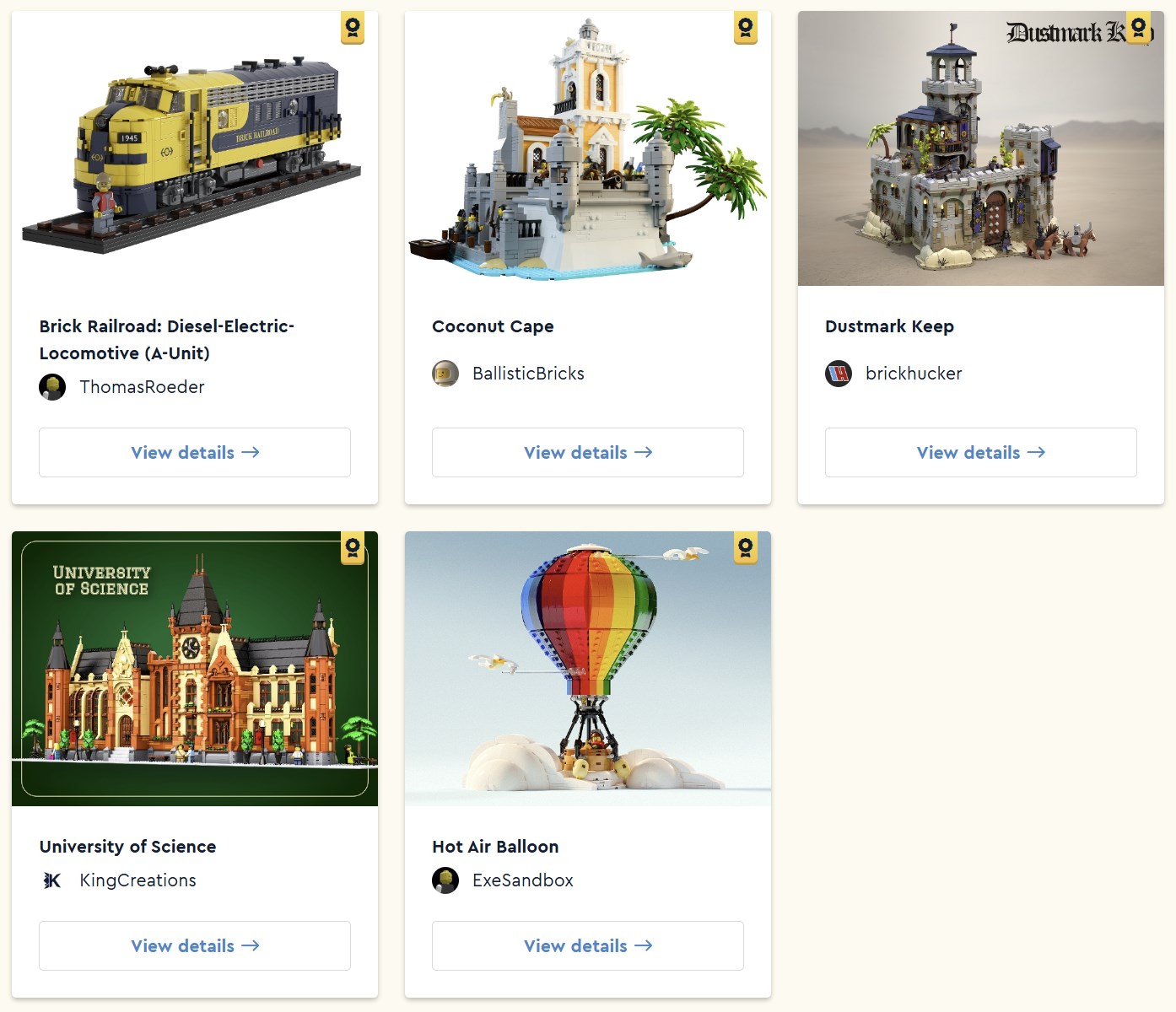Image resolution: width=1176 pixels, height=1012 pixels.
Task: Visit the KingCreations profile name
Action: tap(138, 880)
